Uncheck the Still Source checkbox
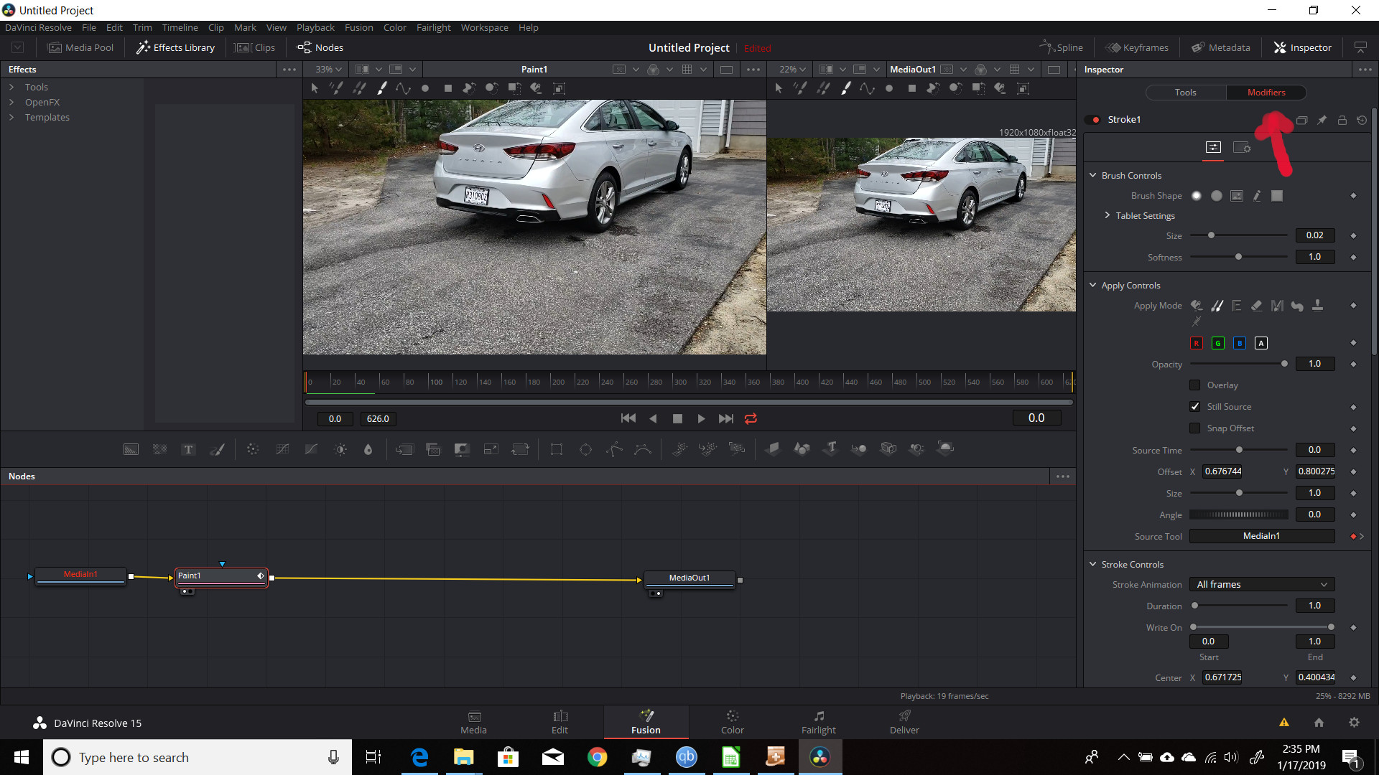Screen dimensions: 1379x775 1195,407
